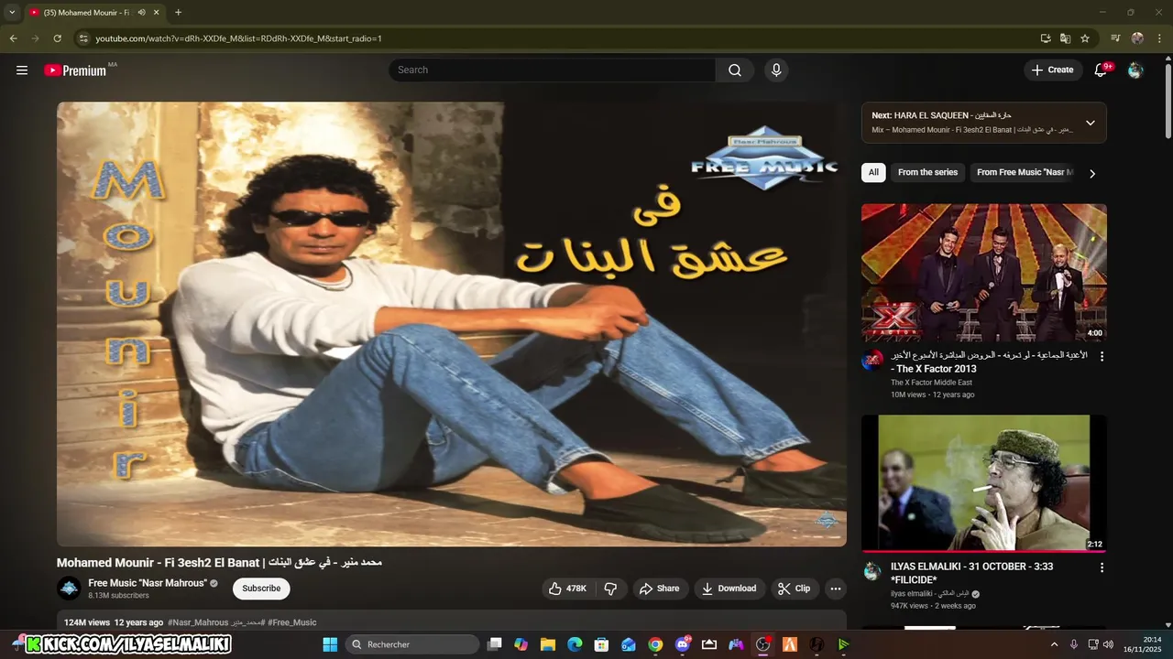Open options menu for ILYAS ELMALIKI video

point(1102,567)
